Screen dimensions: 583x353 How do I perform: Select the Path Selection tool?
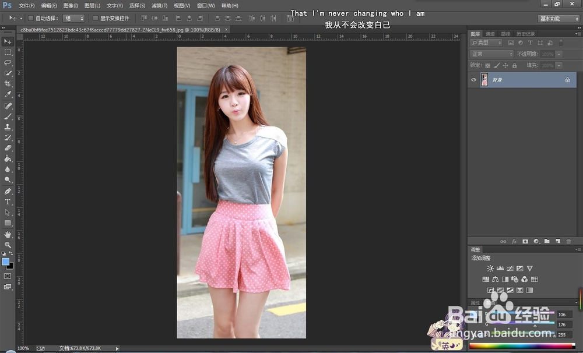tap(8, 212)
